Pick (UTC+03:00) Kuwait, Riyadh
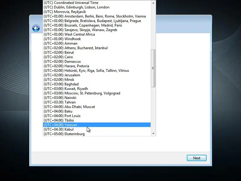The image size is (241, 181). [x=97, y=89]
